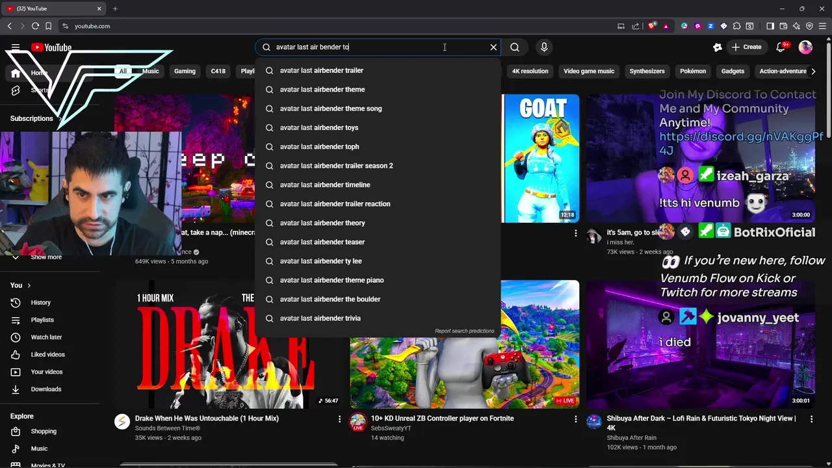Select the 4K resolution chip

pos(530,71)
